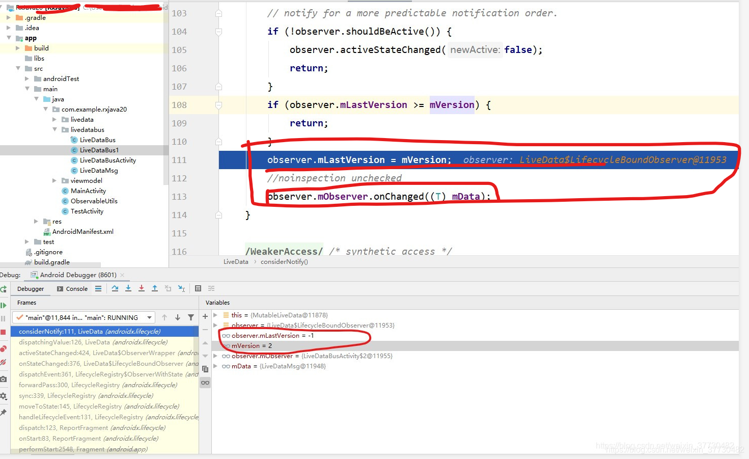Move the watch down in Variables

pos(205,356)
